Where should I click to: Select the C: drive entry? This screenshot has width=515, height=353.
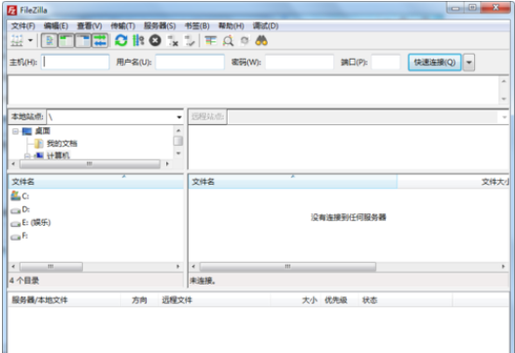[21, 196]
